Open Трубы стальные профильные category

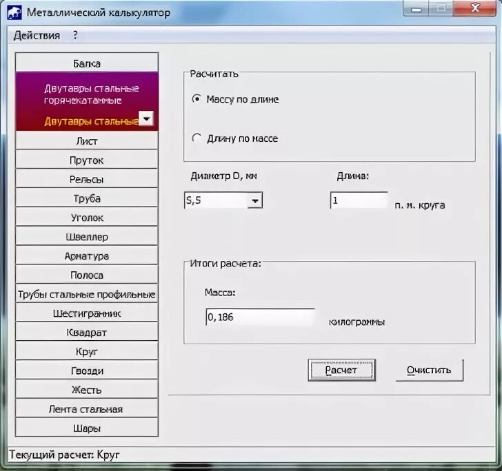click(x=87, y=294)
